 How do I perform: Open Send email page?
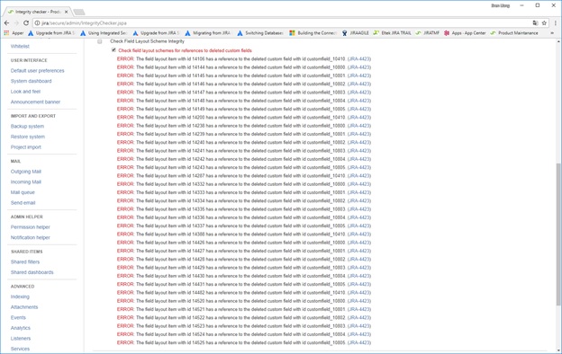click(23, 202)
